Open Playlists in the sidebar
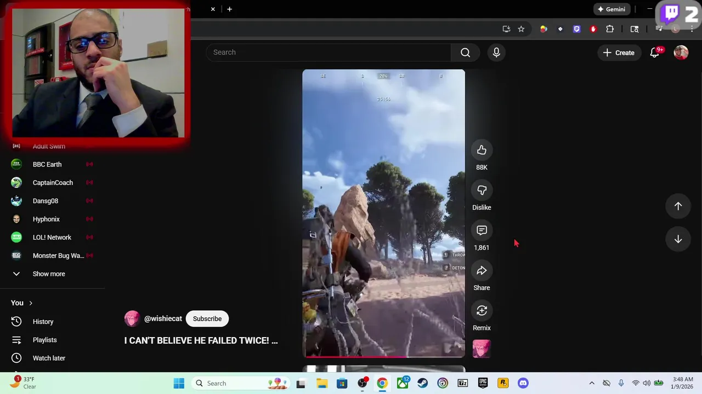This screenshot has height=394, width=702. pyautogui.click(x=52, y=340)
